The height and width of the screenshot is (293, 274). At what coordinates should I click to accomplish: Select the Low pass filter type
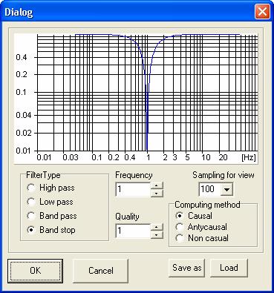pyautogui.click(x=50, y=202)
